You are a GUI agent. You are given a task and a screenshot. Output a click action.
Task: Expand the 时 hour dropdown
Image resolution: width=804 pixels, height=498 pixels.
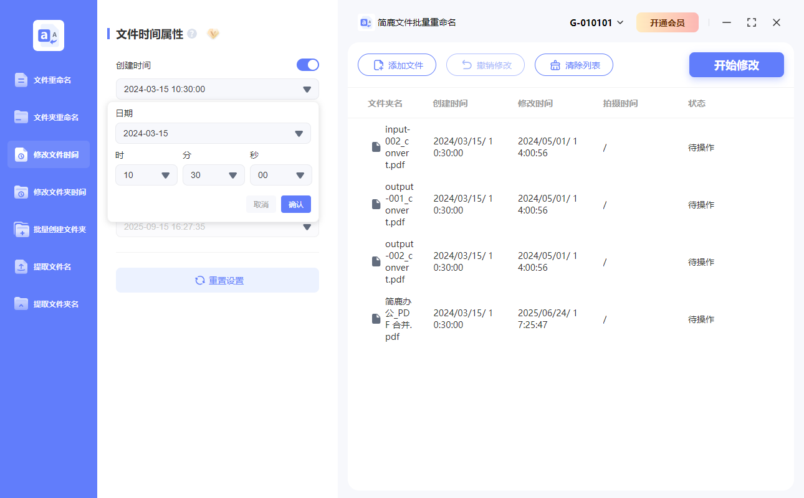coord(146,175)
